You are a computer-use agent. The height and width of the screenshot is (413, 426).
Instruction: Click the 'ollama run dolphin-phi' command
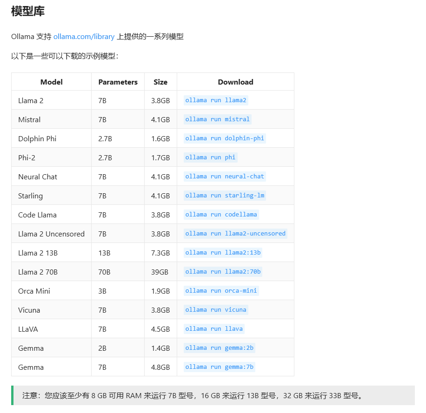pyautogui.click(x=225, y=138)
